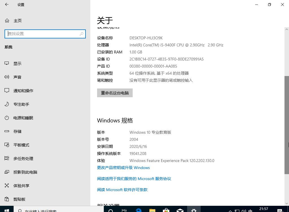Viewport: 289px width, 212px height.
Task: Open 存储 storage settings
Action: (17, 131)
